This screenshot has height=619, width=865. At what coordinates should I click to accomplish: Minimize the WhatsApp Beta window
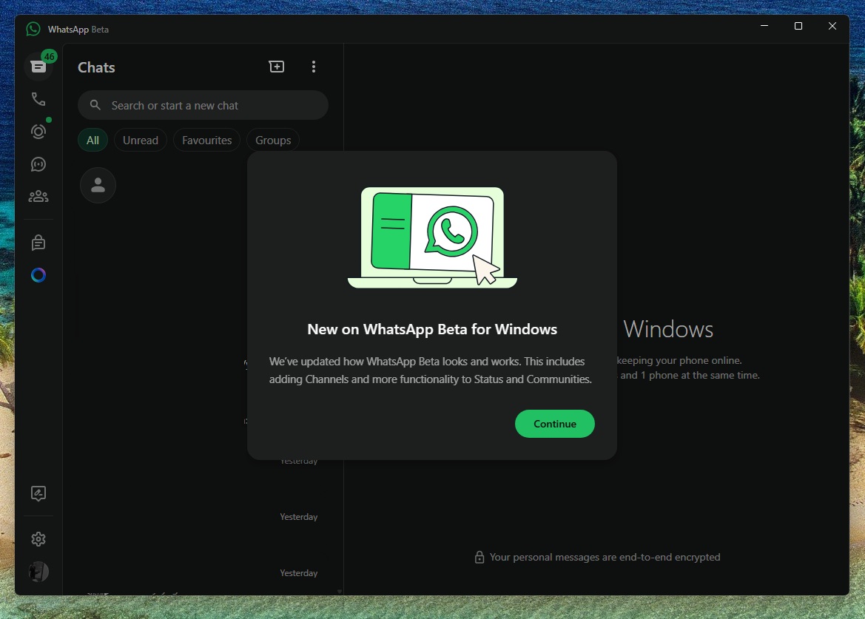764,26
